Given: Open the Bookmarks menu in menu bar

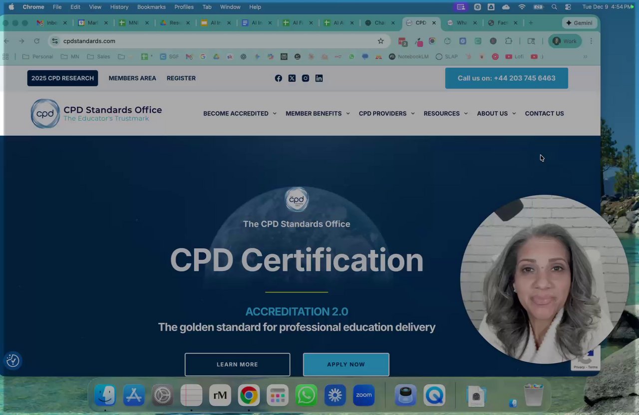Looking at the screenshot, I should 151,7.
